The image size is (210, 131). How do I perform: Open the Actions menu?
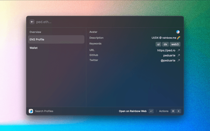click(x=164, y=111)
